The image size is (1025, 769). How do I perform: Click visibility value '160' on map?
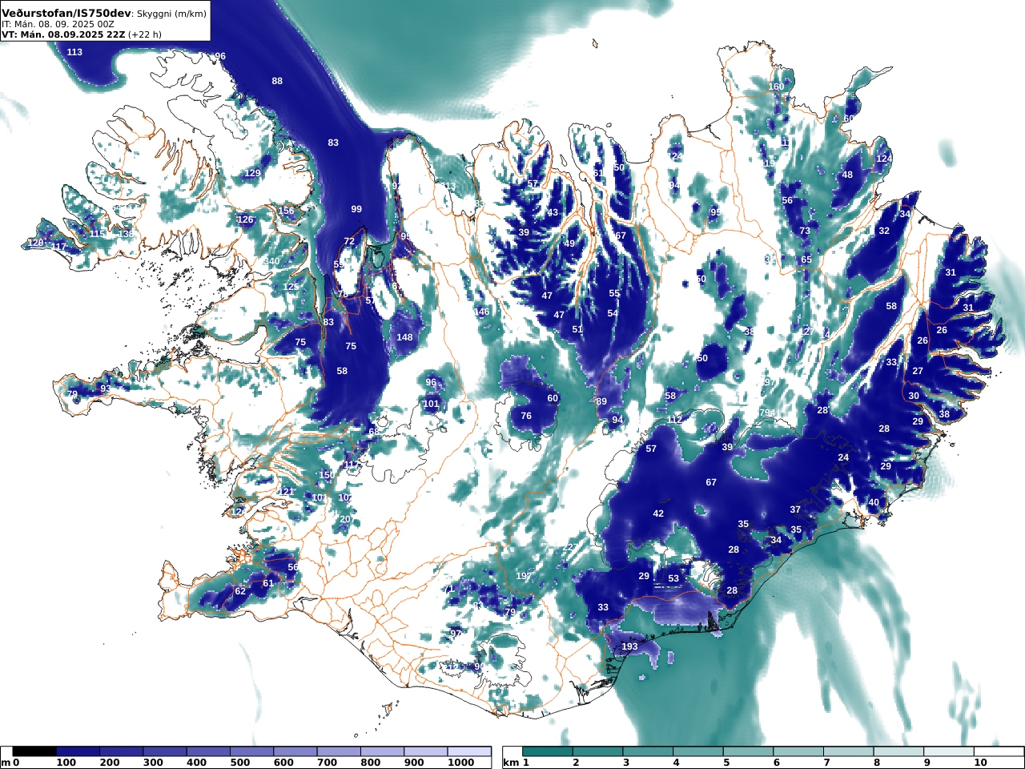pos(777,87)
